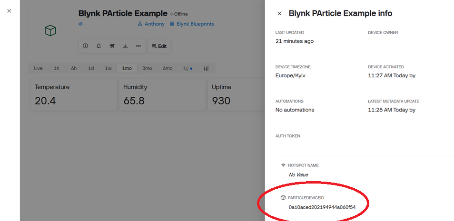Viewport: 454px width, 221px height.
Task: Open the Anthony owner link
Action: click(151, 24)
